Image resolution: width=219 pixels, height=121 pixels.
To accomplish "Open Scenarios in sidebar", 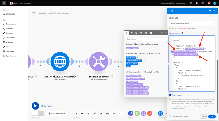I will [x=8, y=29].
